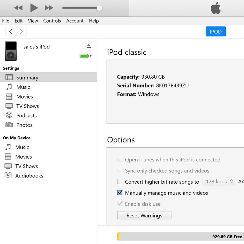
Task: Click the Reset Warnings button
Action: coord(144,215)
